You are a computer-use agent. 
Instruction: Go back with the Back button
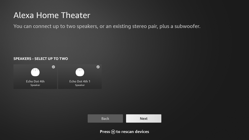(105, 119)
